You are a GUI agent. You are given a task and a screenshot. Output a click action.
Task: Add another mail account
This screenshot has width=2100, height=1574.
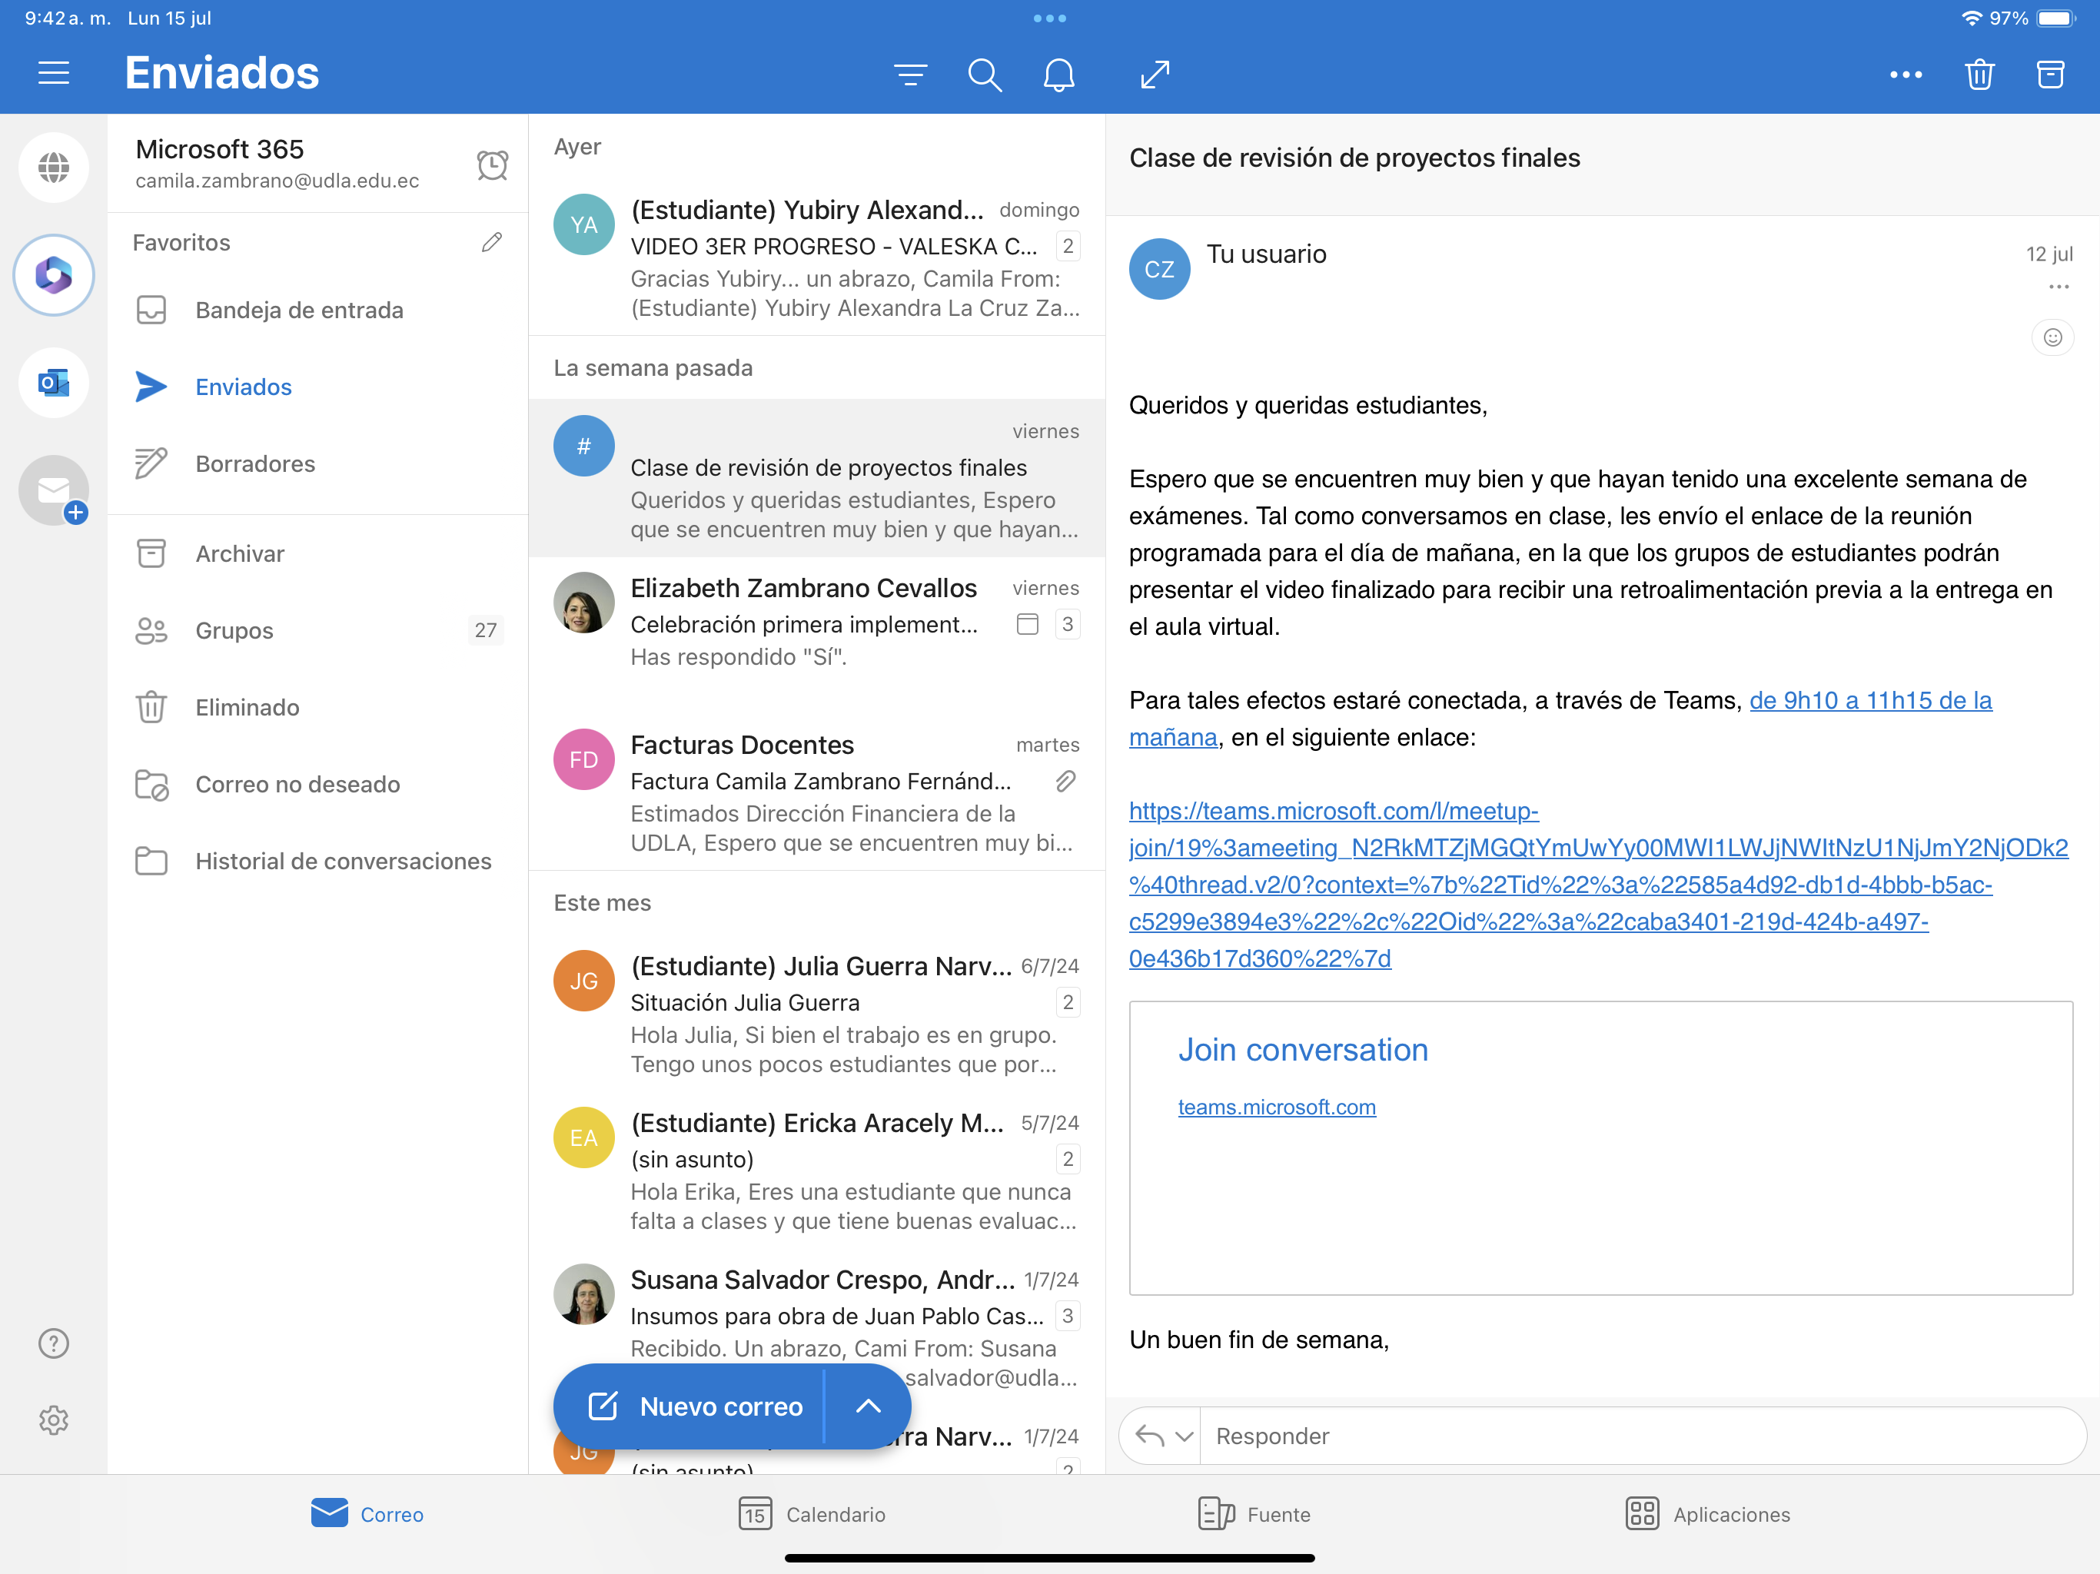(54, 491)
